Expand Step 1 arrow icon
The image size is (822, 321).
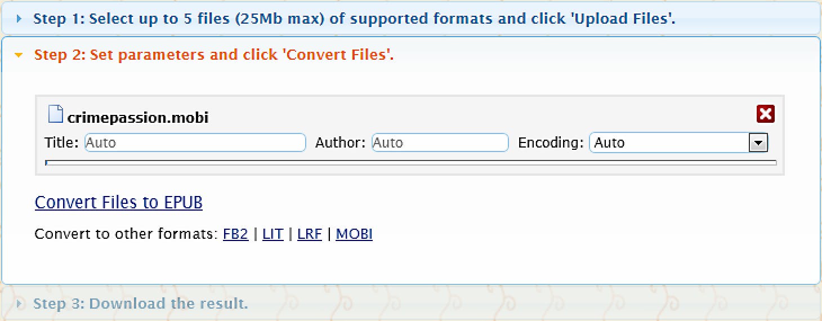[x=19, y=19]
